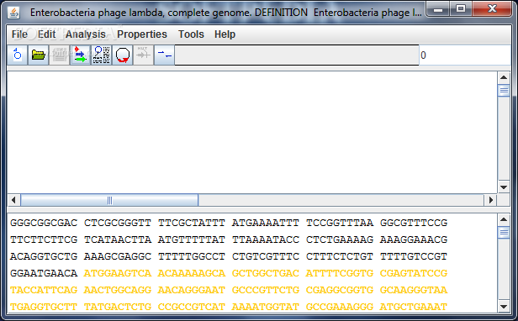This screenshot has width=518, height=321.
Task: Click sequence block TCATAACTTA
Action: [118, 239]
